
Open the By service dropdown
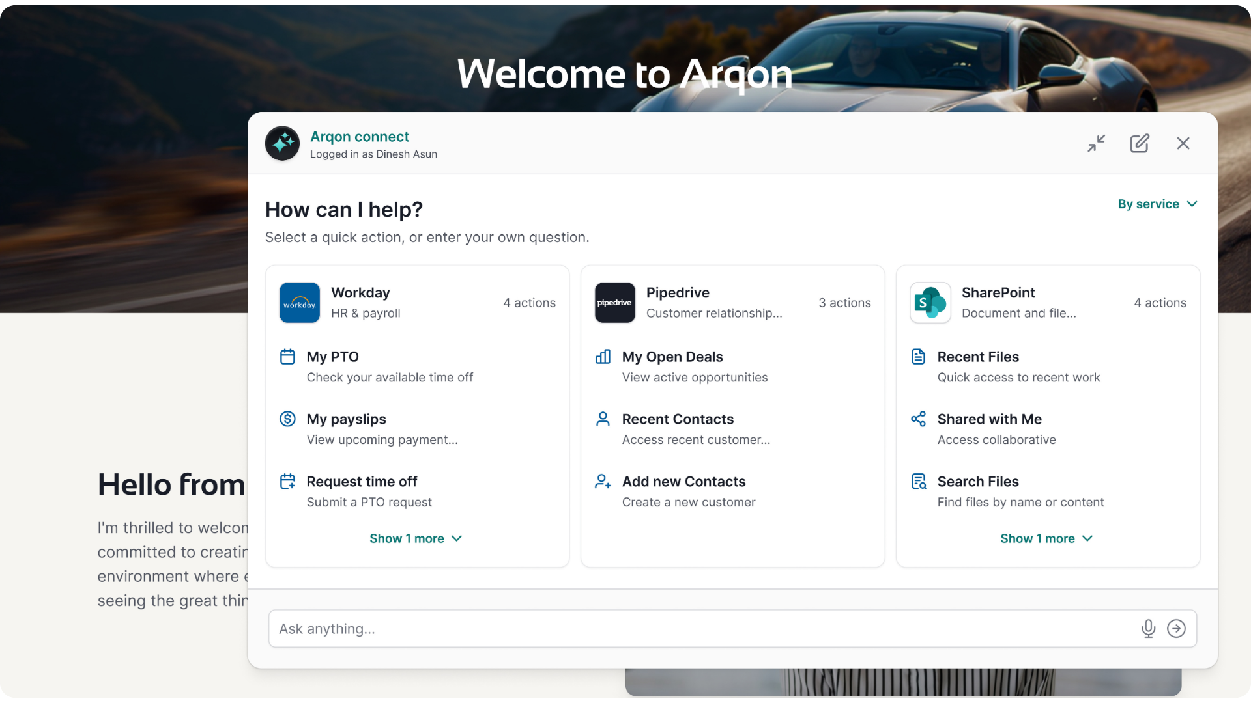point(1157,204)
